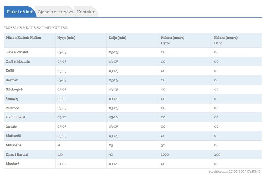
Task: Click the Qafë e Prushit row label
Action: [x=17, y=52]
